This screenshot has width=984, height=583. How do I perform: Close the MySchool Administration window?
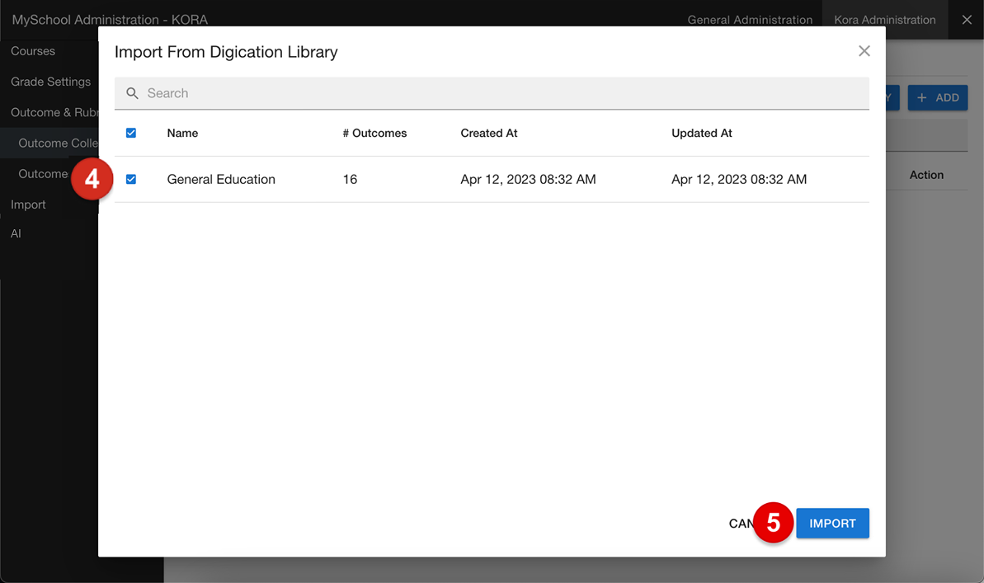pyautogui.click(x=967, y=20)
